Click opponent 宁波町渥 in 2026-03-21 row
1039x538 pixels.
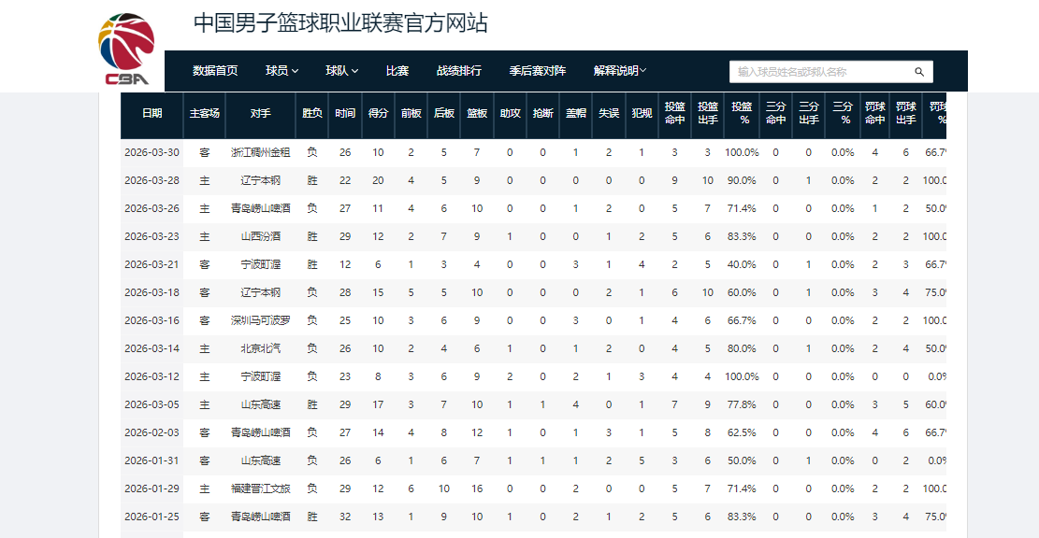click(260, 264)
